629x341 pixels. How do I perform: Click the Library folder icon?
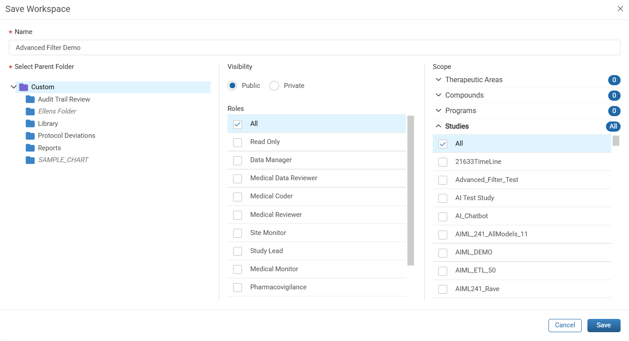click(x=30, y=124)
